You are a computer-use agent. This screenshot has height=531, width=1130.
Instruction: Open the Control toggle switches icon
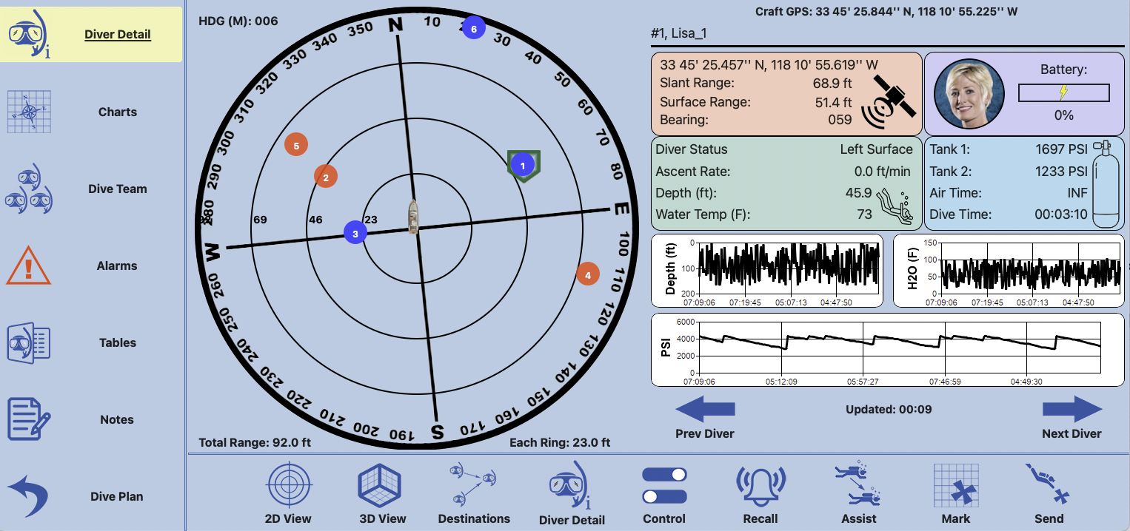(x=664, y=485)
